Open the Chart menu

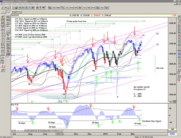[x=15, y=4]
